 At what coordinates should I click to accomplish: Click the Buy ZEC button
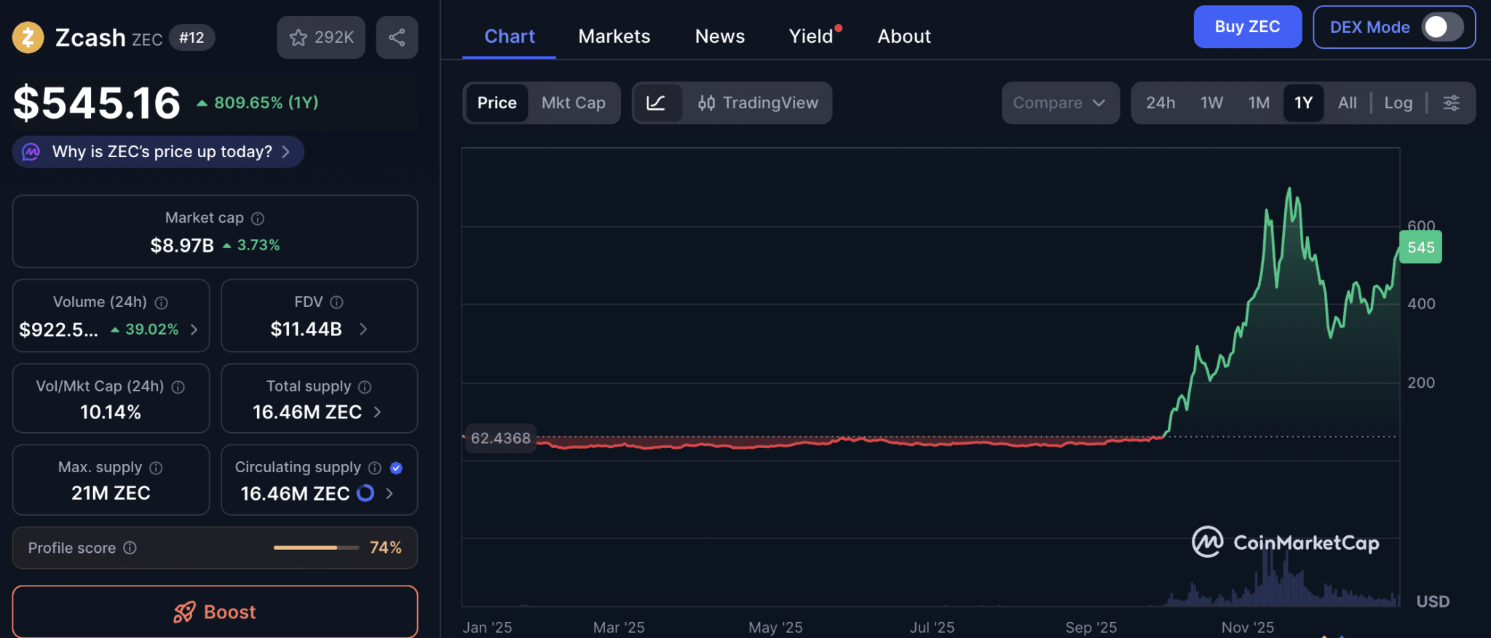pos(1247,27)
